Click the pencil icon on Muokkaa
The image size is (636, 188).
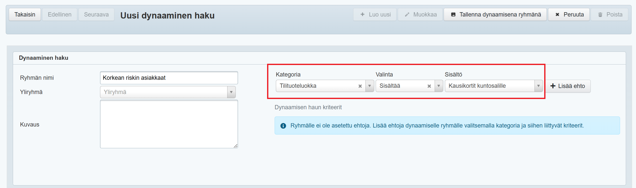[x=407, y=14]
